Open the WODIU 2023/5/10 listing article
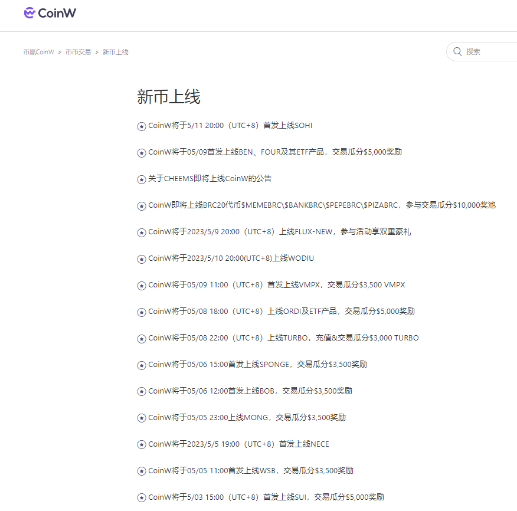The width and height of the screenshot is (517, 511). pyautogui.click(x=231, y=258)
